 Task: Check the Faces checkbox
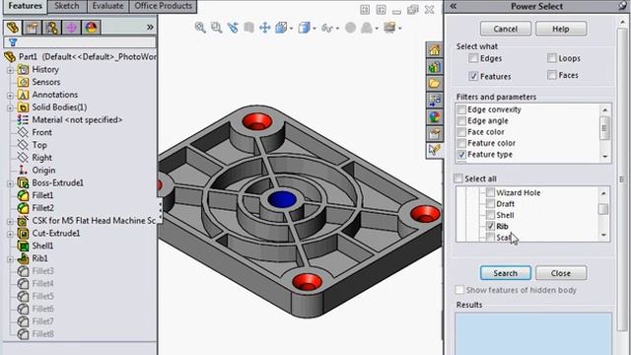pyautogui.click(x=552, y=75)
